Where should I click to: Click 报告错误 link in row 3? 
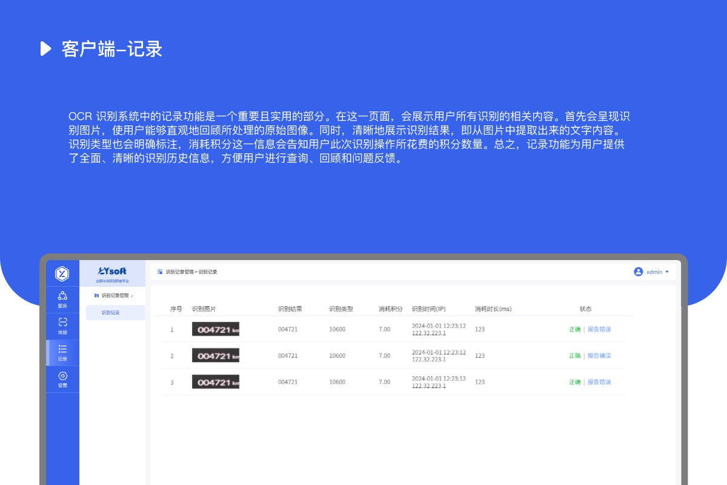(x=599, y=382)
